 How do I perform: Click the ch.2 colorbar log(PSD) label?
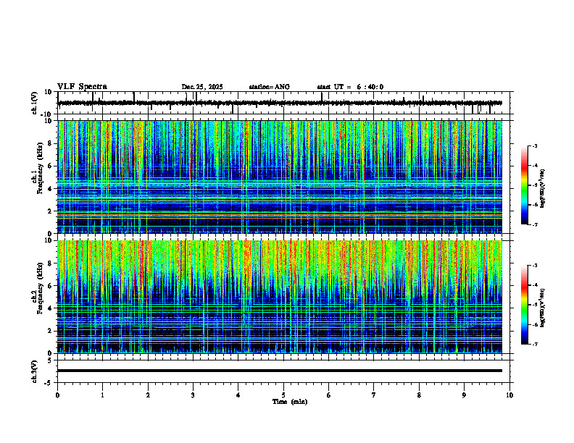[x=543, y=308]
